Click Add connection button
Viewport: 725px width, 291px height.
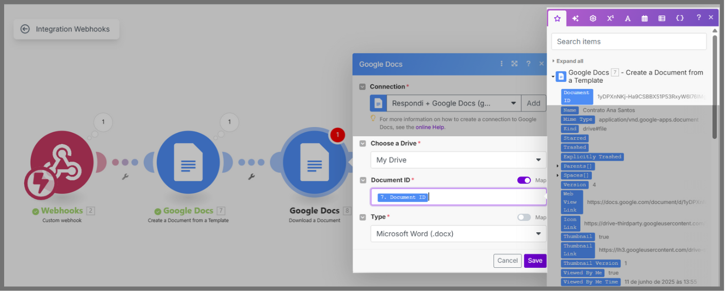[533, 103]
